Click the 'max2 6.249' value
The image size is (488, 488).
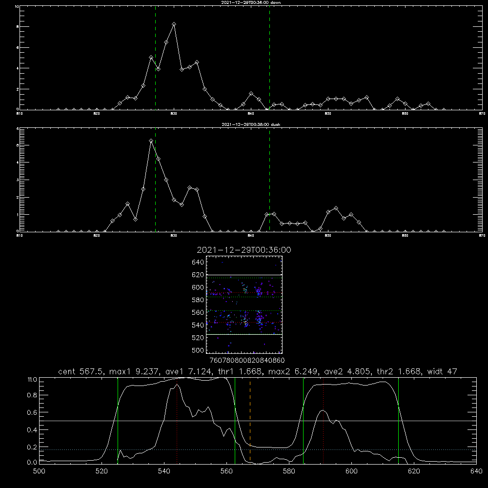click(x=293, y=371)
